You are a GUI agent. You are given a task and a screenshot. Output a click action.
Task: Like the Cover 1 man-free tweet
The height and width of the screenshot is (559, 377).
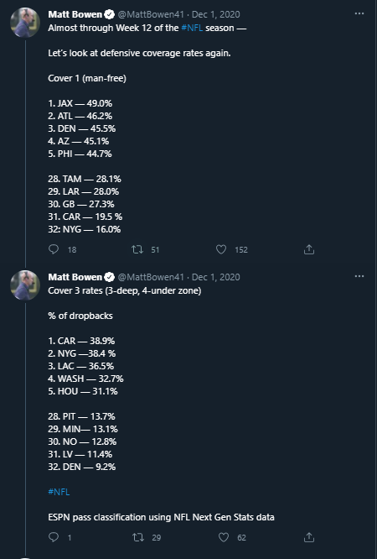pos(221,249)
